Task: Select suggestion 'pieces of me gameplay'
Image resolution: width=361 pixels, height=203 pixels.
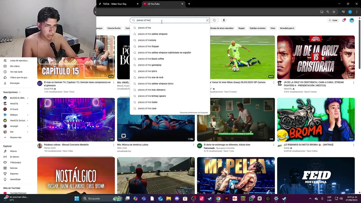Action: pyautogui.click(x=170, y=65)
